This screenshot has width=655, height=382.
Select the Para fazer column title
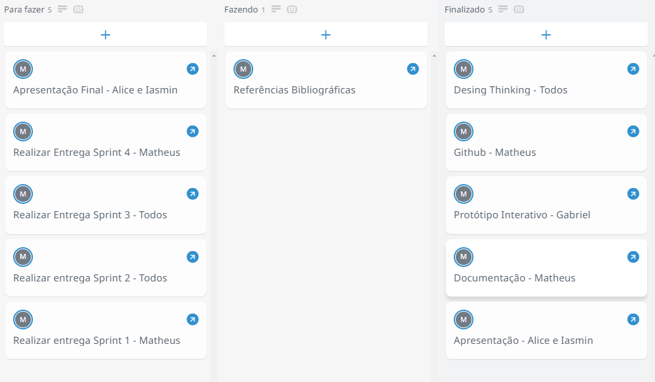[24, 10]
